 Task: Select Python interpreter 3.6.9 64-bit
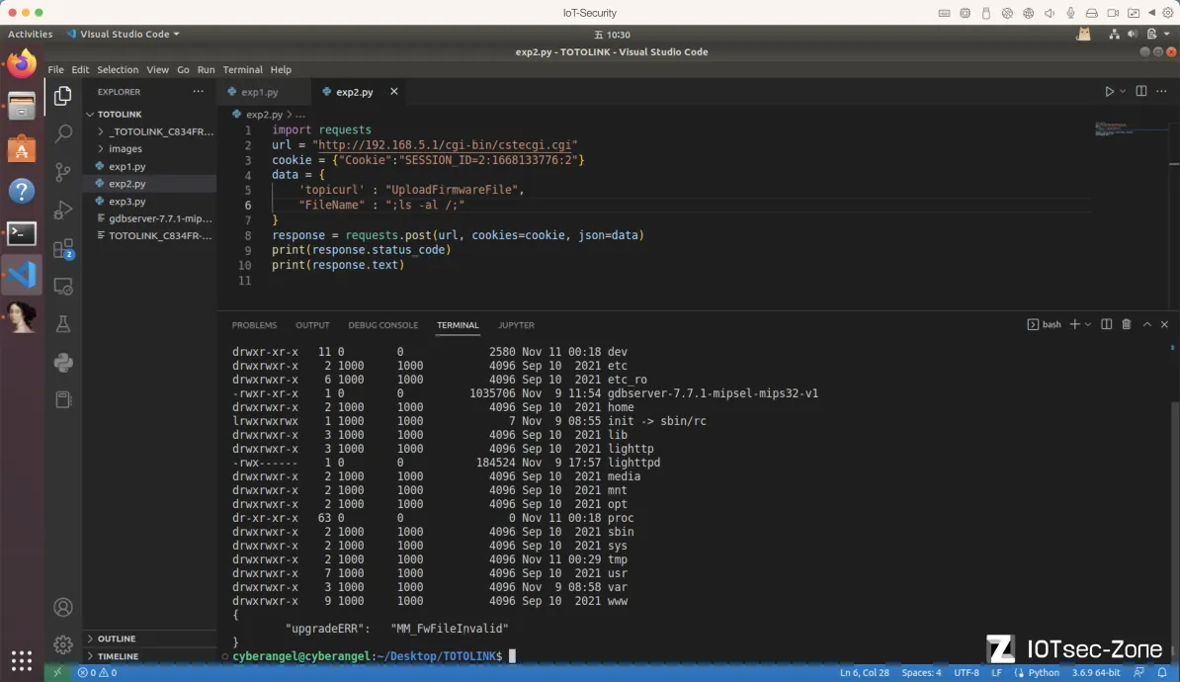tap(1096, 672)
